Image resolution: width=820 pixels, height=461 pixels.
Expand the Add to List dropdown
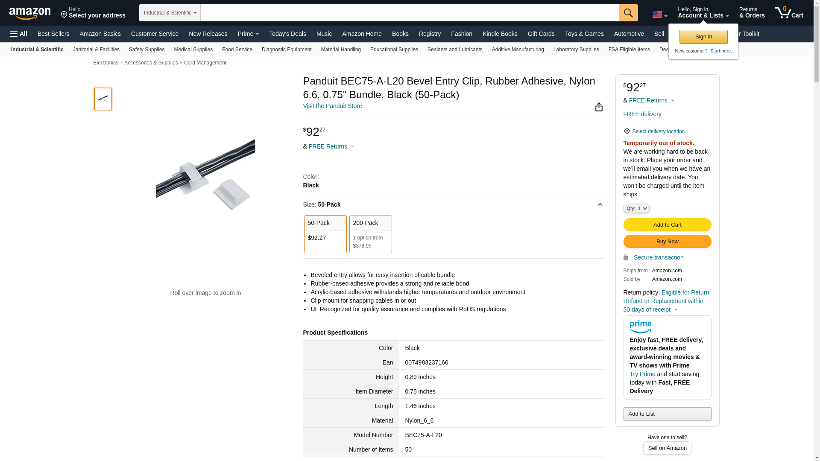pyautogui.click(x=667, y=414)
